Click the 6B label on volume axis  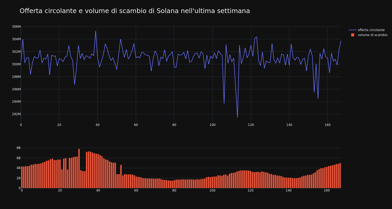(x=19, y=158)
